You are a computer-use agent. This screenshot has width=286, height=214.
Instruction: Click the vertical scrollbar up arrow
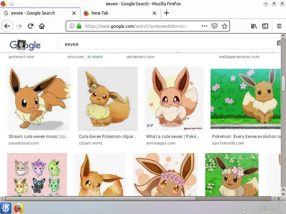283,36
